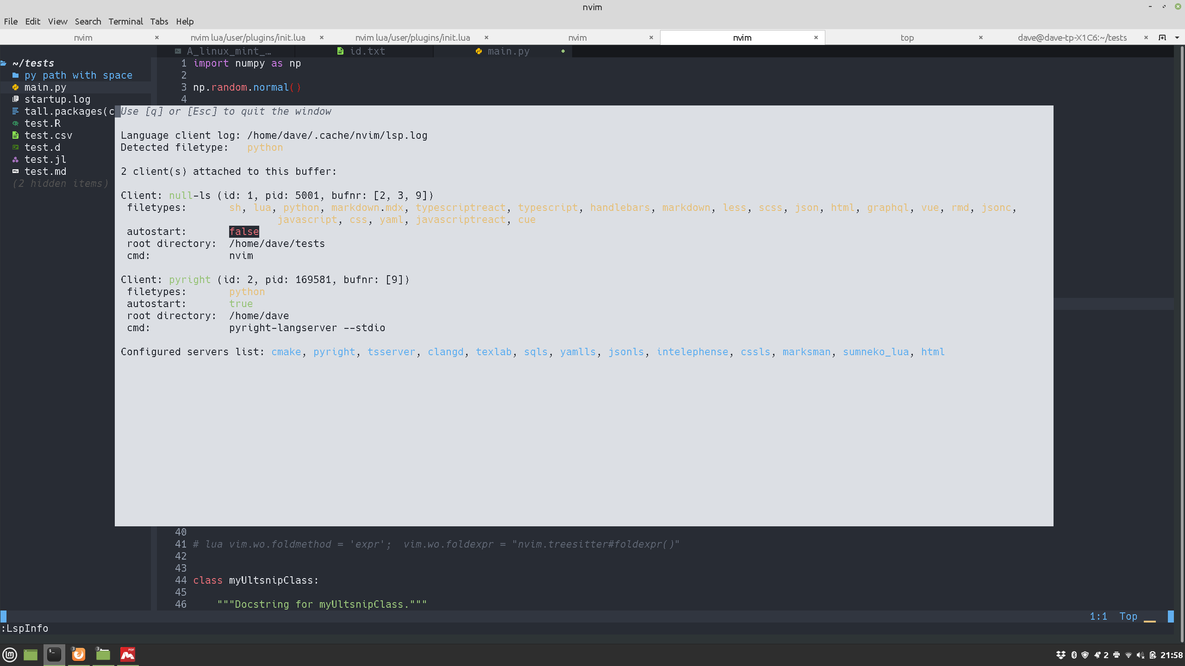Screen dimensions: 1185x666
Task: Click the muted volume tray icon
Action: tap(1140, 655)
